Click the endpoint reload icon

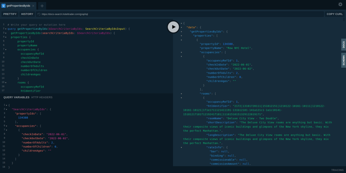coord(39,14)
